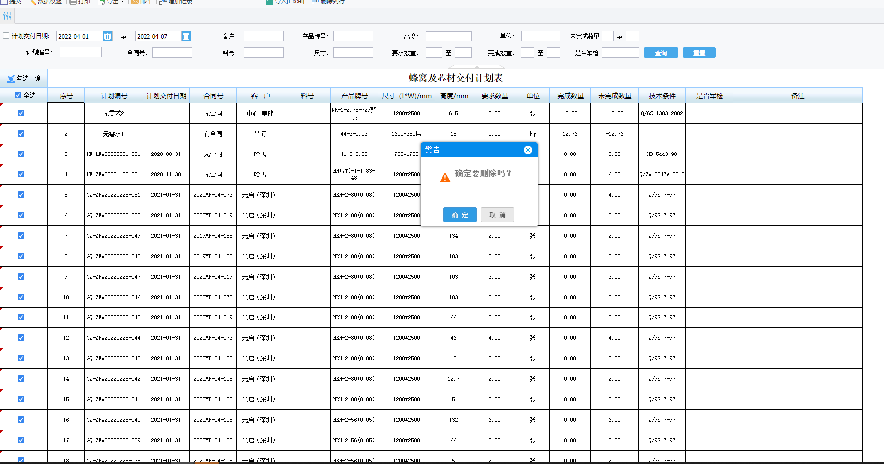Click the 打印 print toolbar icon

pos(80,2)
